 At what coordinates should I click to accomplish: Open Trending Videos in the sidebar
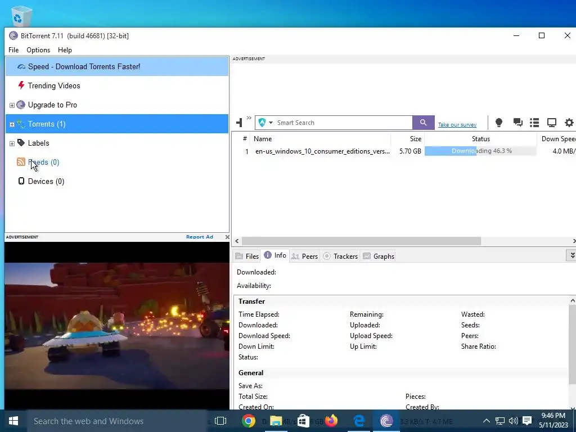tap(117, 85)
